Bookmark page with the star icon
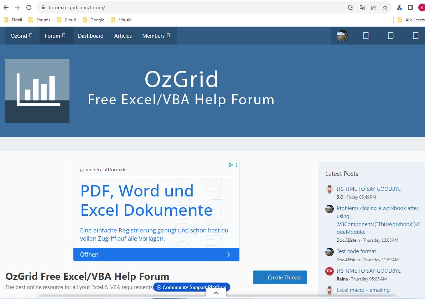The height and width of the screenshot is (299, 425). click(385, 7)
